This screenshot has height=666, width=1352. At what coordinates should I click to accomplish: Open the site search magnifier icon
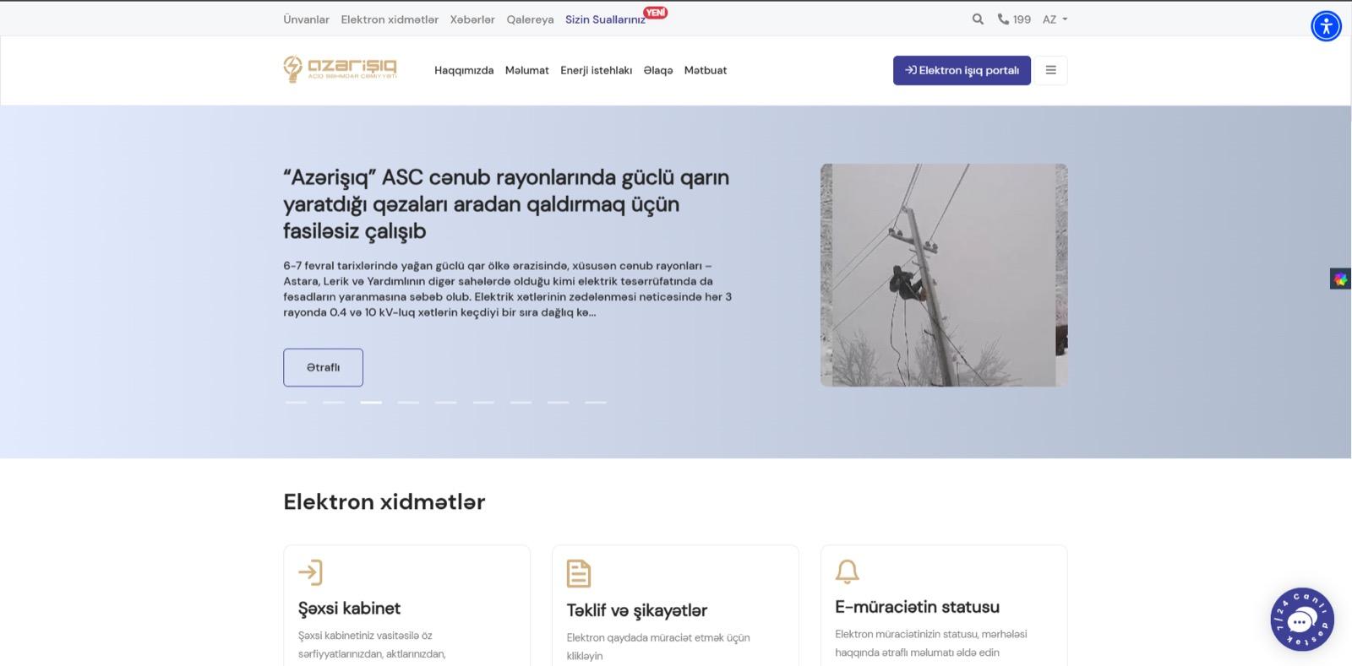pyautogui.click(x=978, y=19)
